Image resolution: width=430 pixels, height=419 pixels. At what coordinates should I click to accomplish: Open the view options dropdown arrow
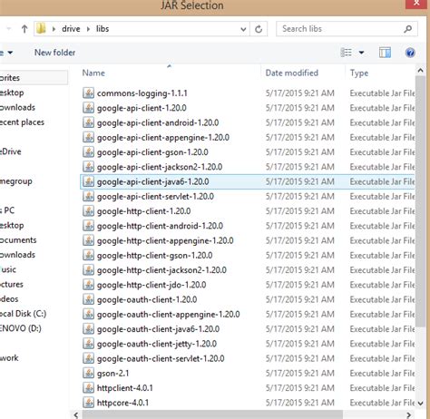pyautogui.click(x=361, y=53)
